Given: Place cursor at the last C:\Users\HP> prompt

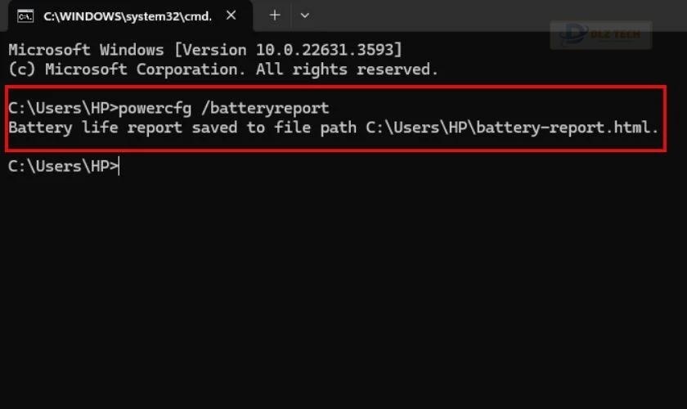Looking at the screenshot, I should [63, 167].
